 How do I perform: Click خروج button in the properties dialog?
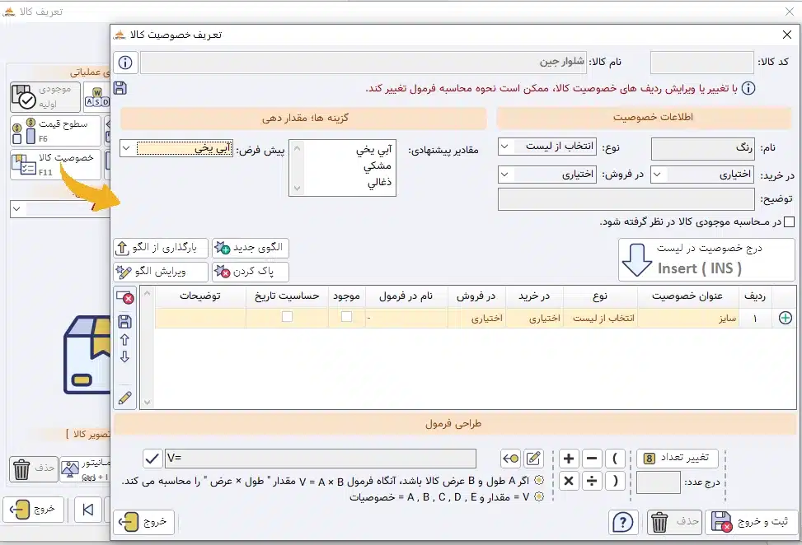coord(143,522)
